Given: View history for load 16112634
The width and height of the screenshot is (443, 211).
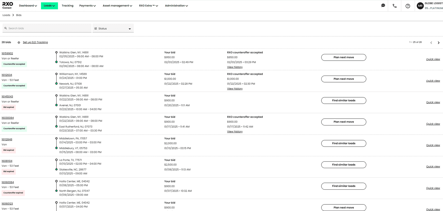Looking at the screenshot, I should point(235,89).
